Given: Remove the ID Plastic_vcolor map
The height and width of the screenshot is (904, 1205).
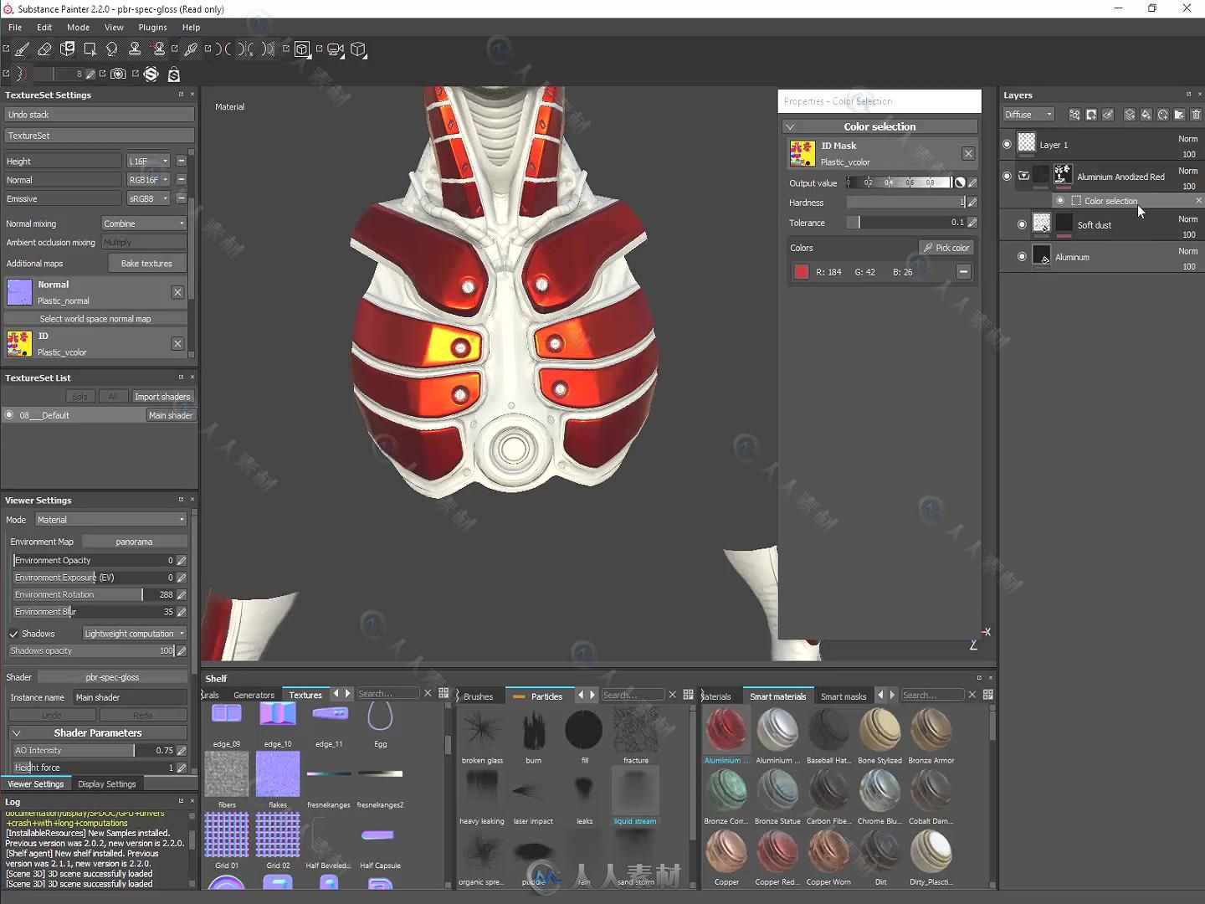Looking at the screenshot, I should coord(177,343).
